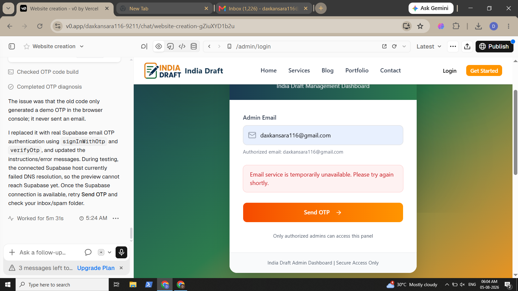Focus the Admin Email input field
Screen dimensions: 518x291
(323, 135)
